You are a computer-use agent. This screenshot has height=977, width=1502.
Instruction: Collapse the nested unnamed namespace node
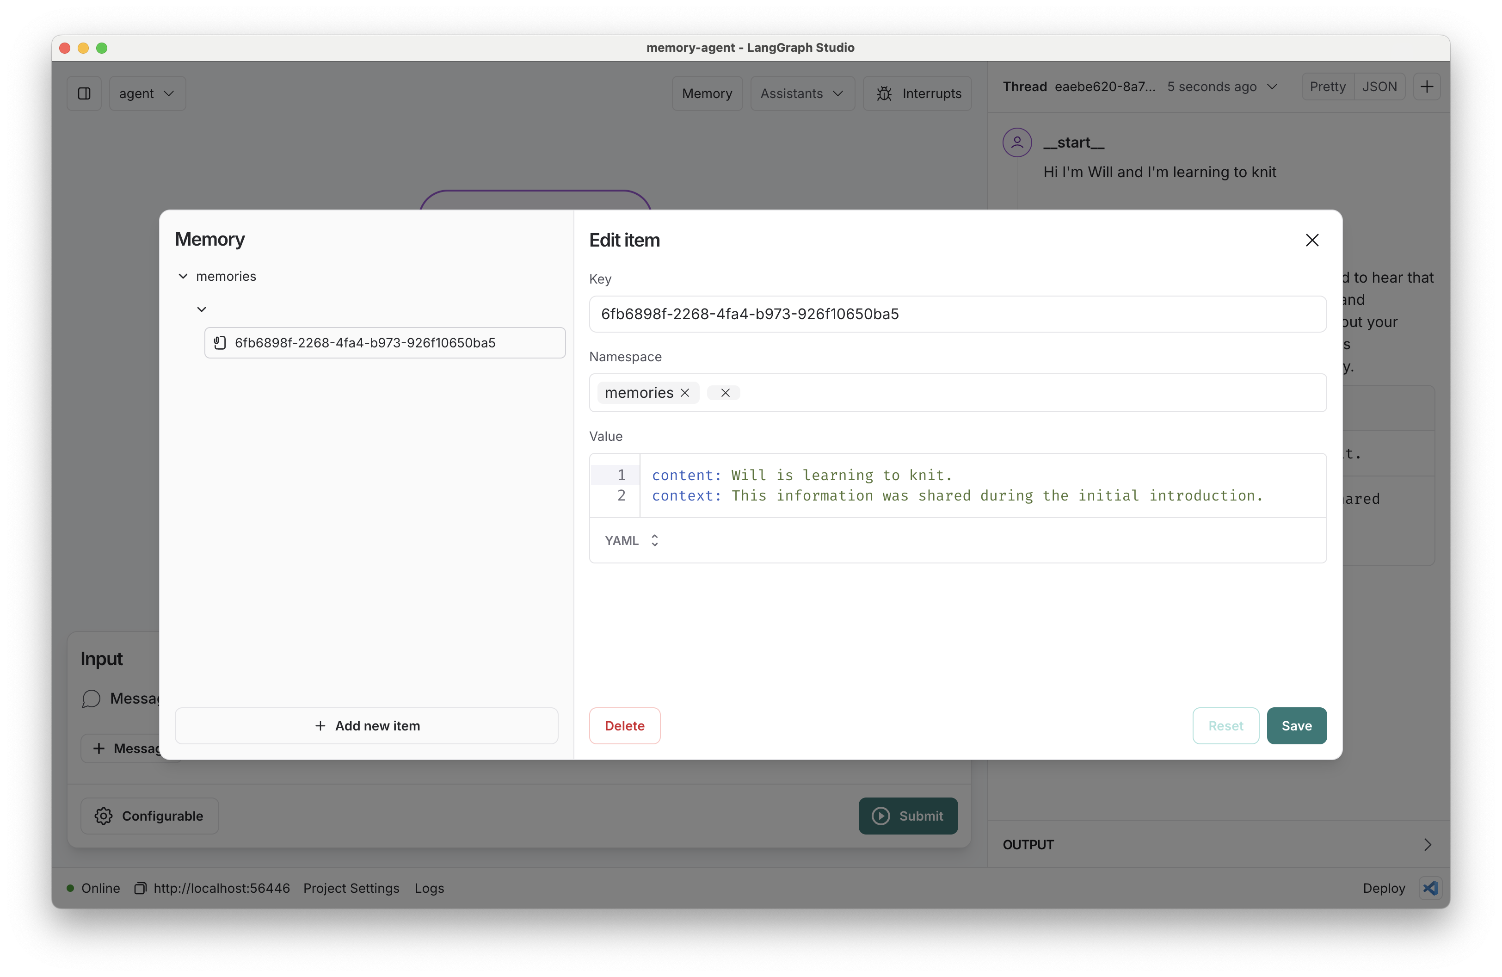(201, 309)
